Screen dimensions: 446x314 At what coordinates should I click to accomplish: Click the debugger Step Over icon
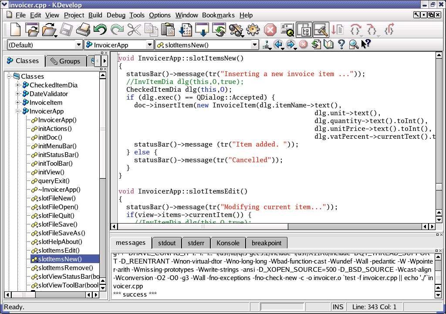coord(355,30)
